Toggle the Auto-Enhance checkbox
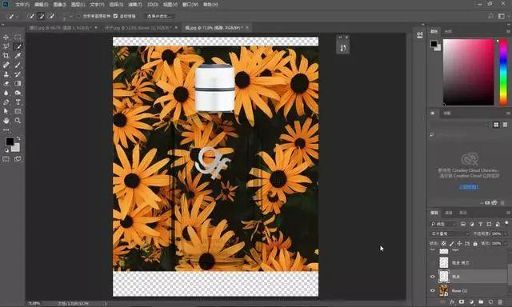The width and height of the screenshot is (512, 307). click(115, 16)
